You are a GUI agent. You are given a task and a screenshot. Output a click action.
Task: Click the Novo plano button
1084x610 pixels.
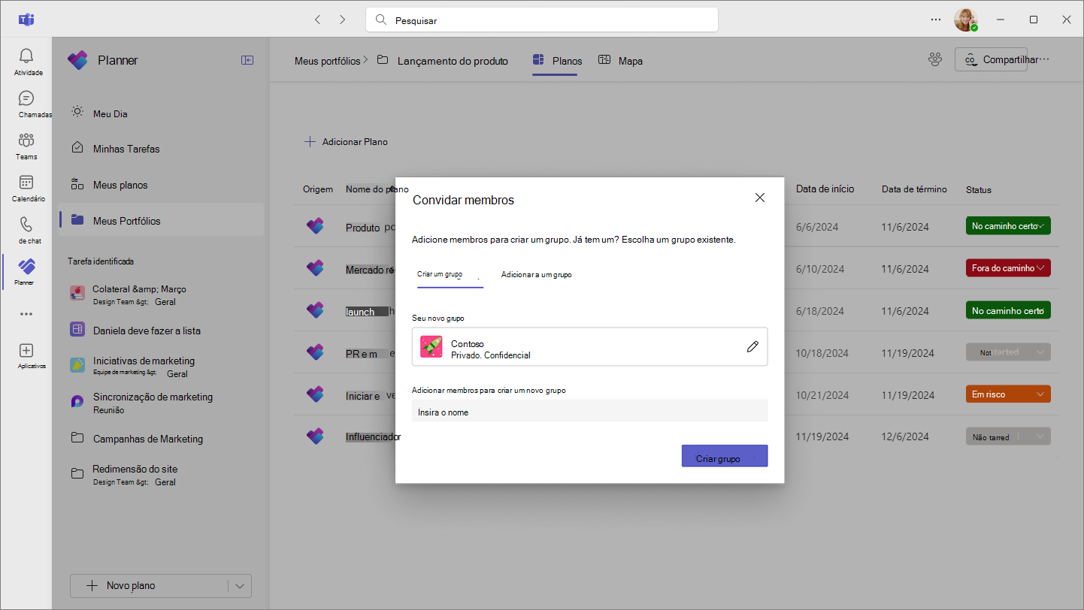point(149,586)
